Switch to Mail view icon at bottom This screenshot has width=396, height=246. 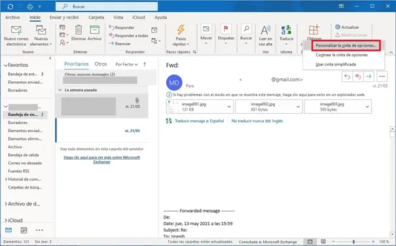(x=9, y=230)
